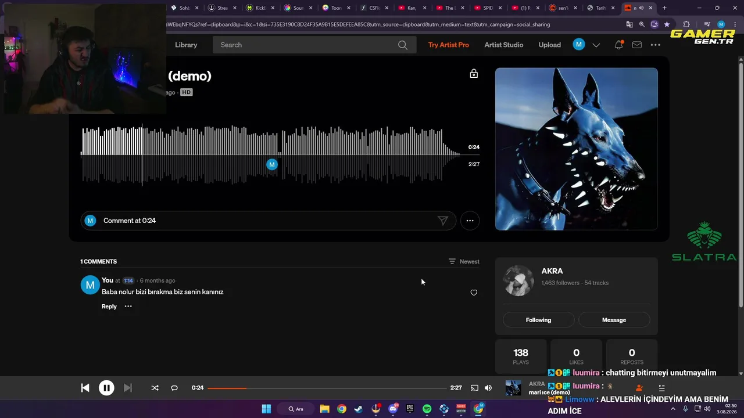
Task: Open the Windows Start menu
Action: click(266, 409)
